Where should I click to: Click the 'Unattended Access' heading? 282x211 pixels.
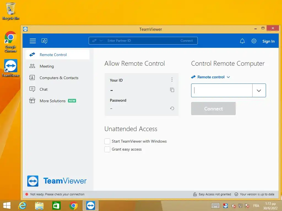pos(131,129)
